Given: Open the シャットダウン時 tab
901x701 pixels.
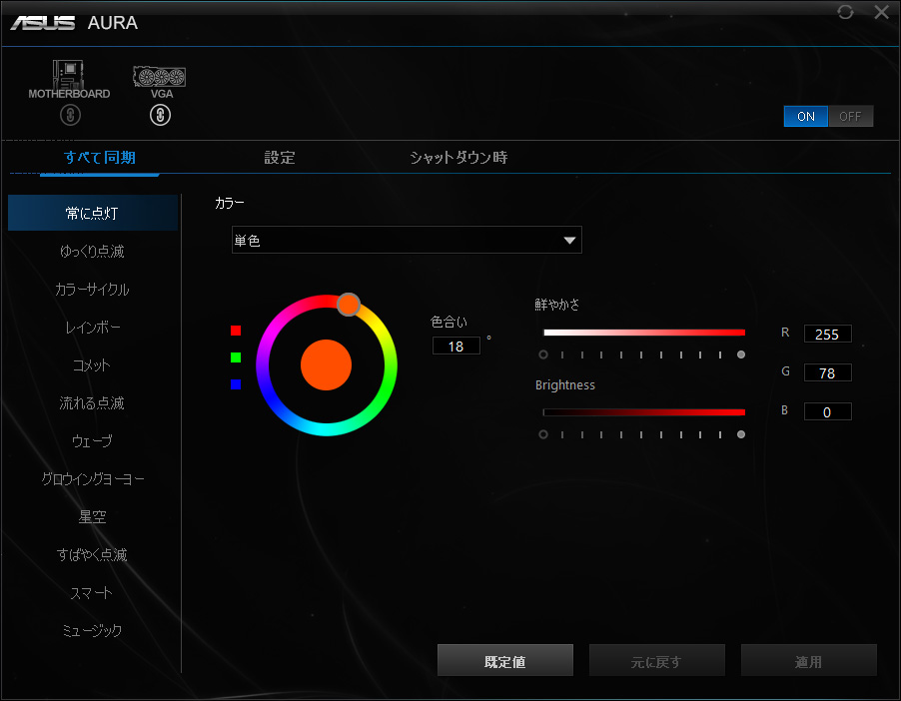Looking at the screenshot, I should (458, 158).
